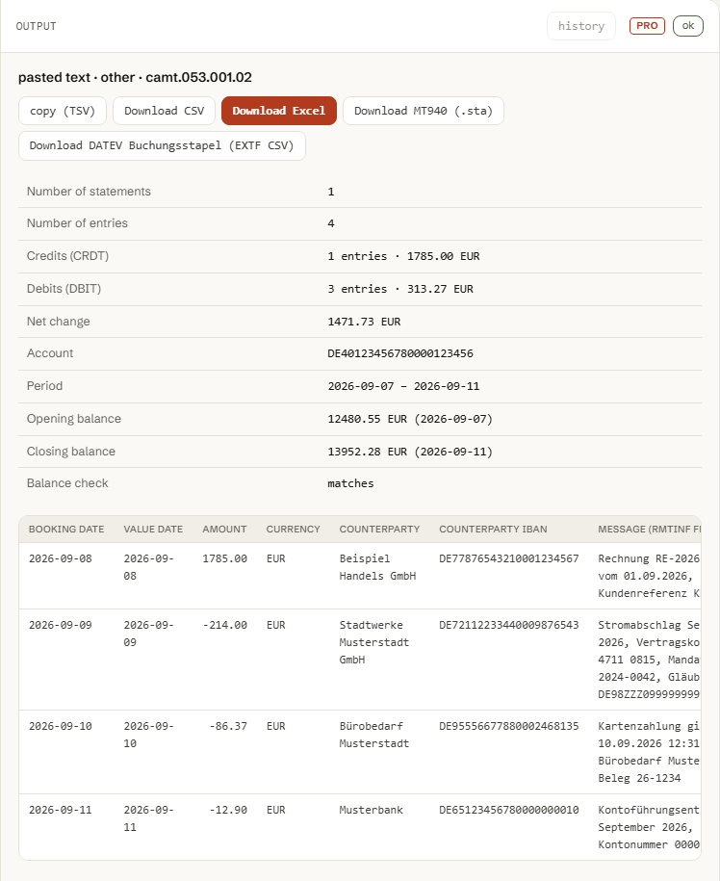Select the Balance check value 'matches'

click(x=350, y=483)
